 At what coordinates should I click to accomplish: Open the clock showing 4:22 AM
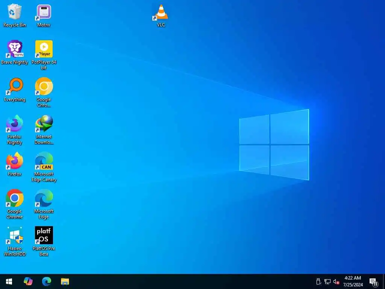pos(353,281)
